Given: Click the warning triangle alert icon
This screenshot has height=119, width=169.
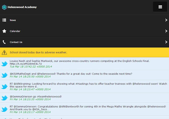Looking at the screenshot, I should (4, 52).
